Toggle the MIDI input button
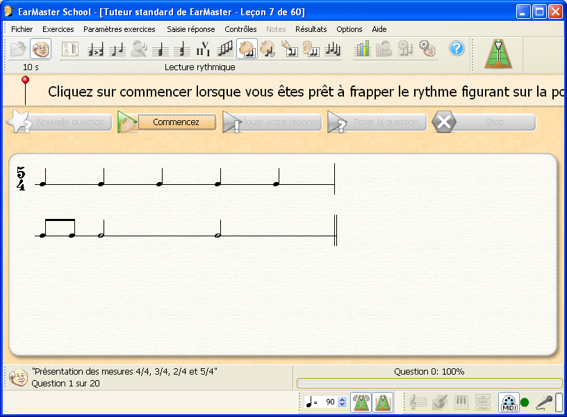567x417 pixels. click(x=509, y=402)
